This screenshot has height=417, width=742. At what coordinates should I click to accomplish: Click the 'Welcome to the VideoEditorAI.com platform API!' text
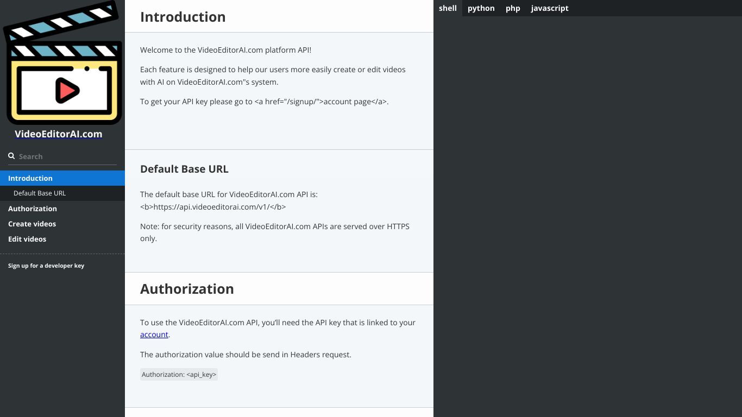coord(226,50)
